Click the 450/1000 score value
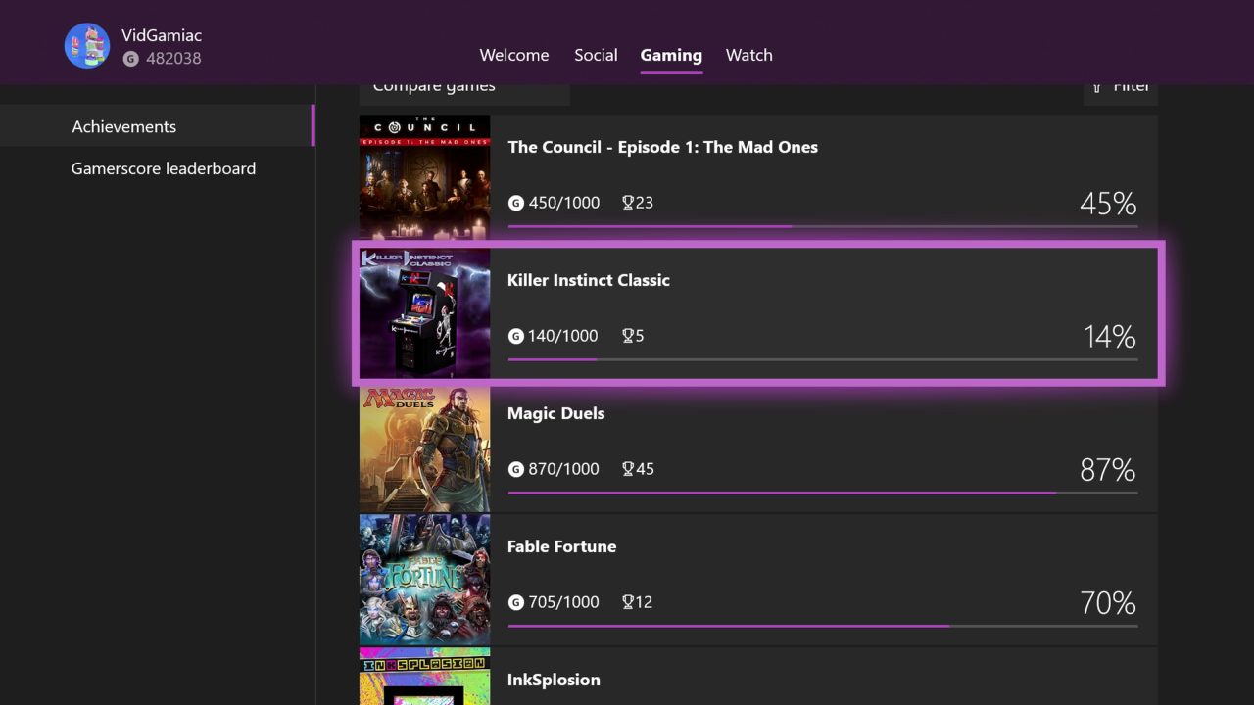This screenshot has height=705, width=1254. tap(564, 203)
